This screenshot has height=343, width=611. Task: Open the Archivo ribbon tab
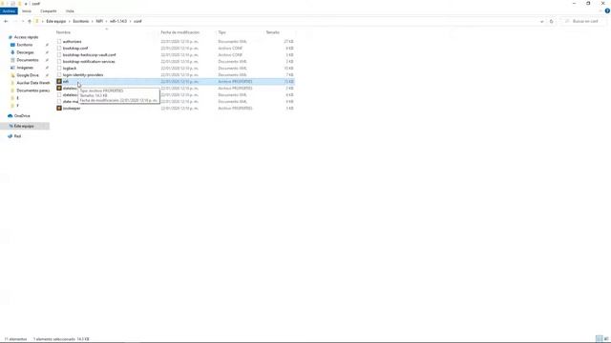[9, 11]
